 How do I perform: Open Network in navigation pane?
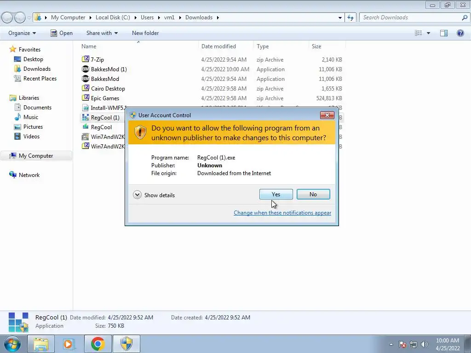29,175
